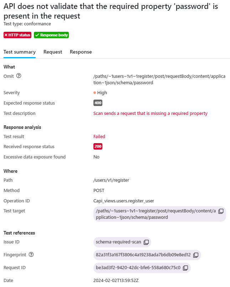This screenshot has width=230, height=287.
Task: Click the Failed test result text
Action: pos(99,136)
